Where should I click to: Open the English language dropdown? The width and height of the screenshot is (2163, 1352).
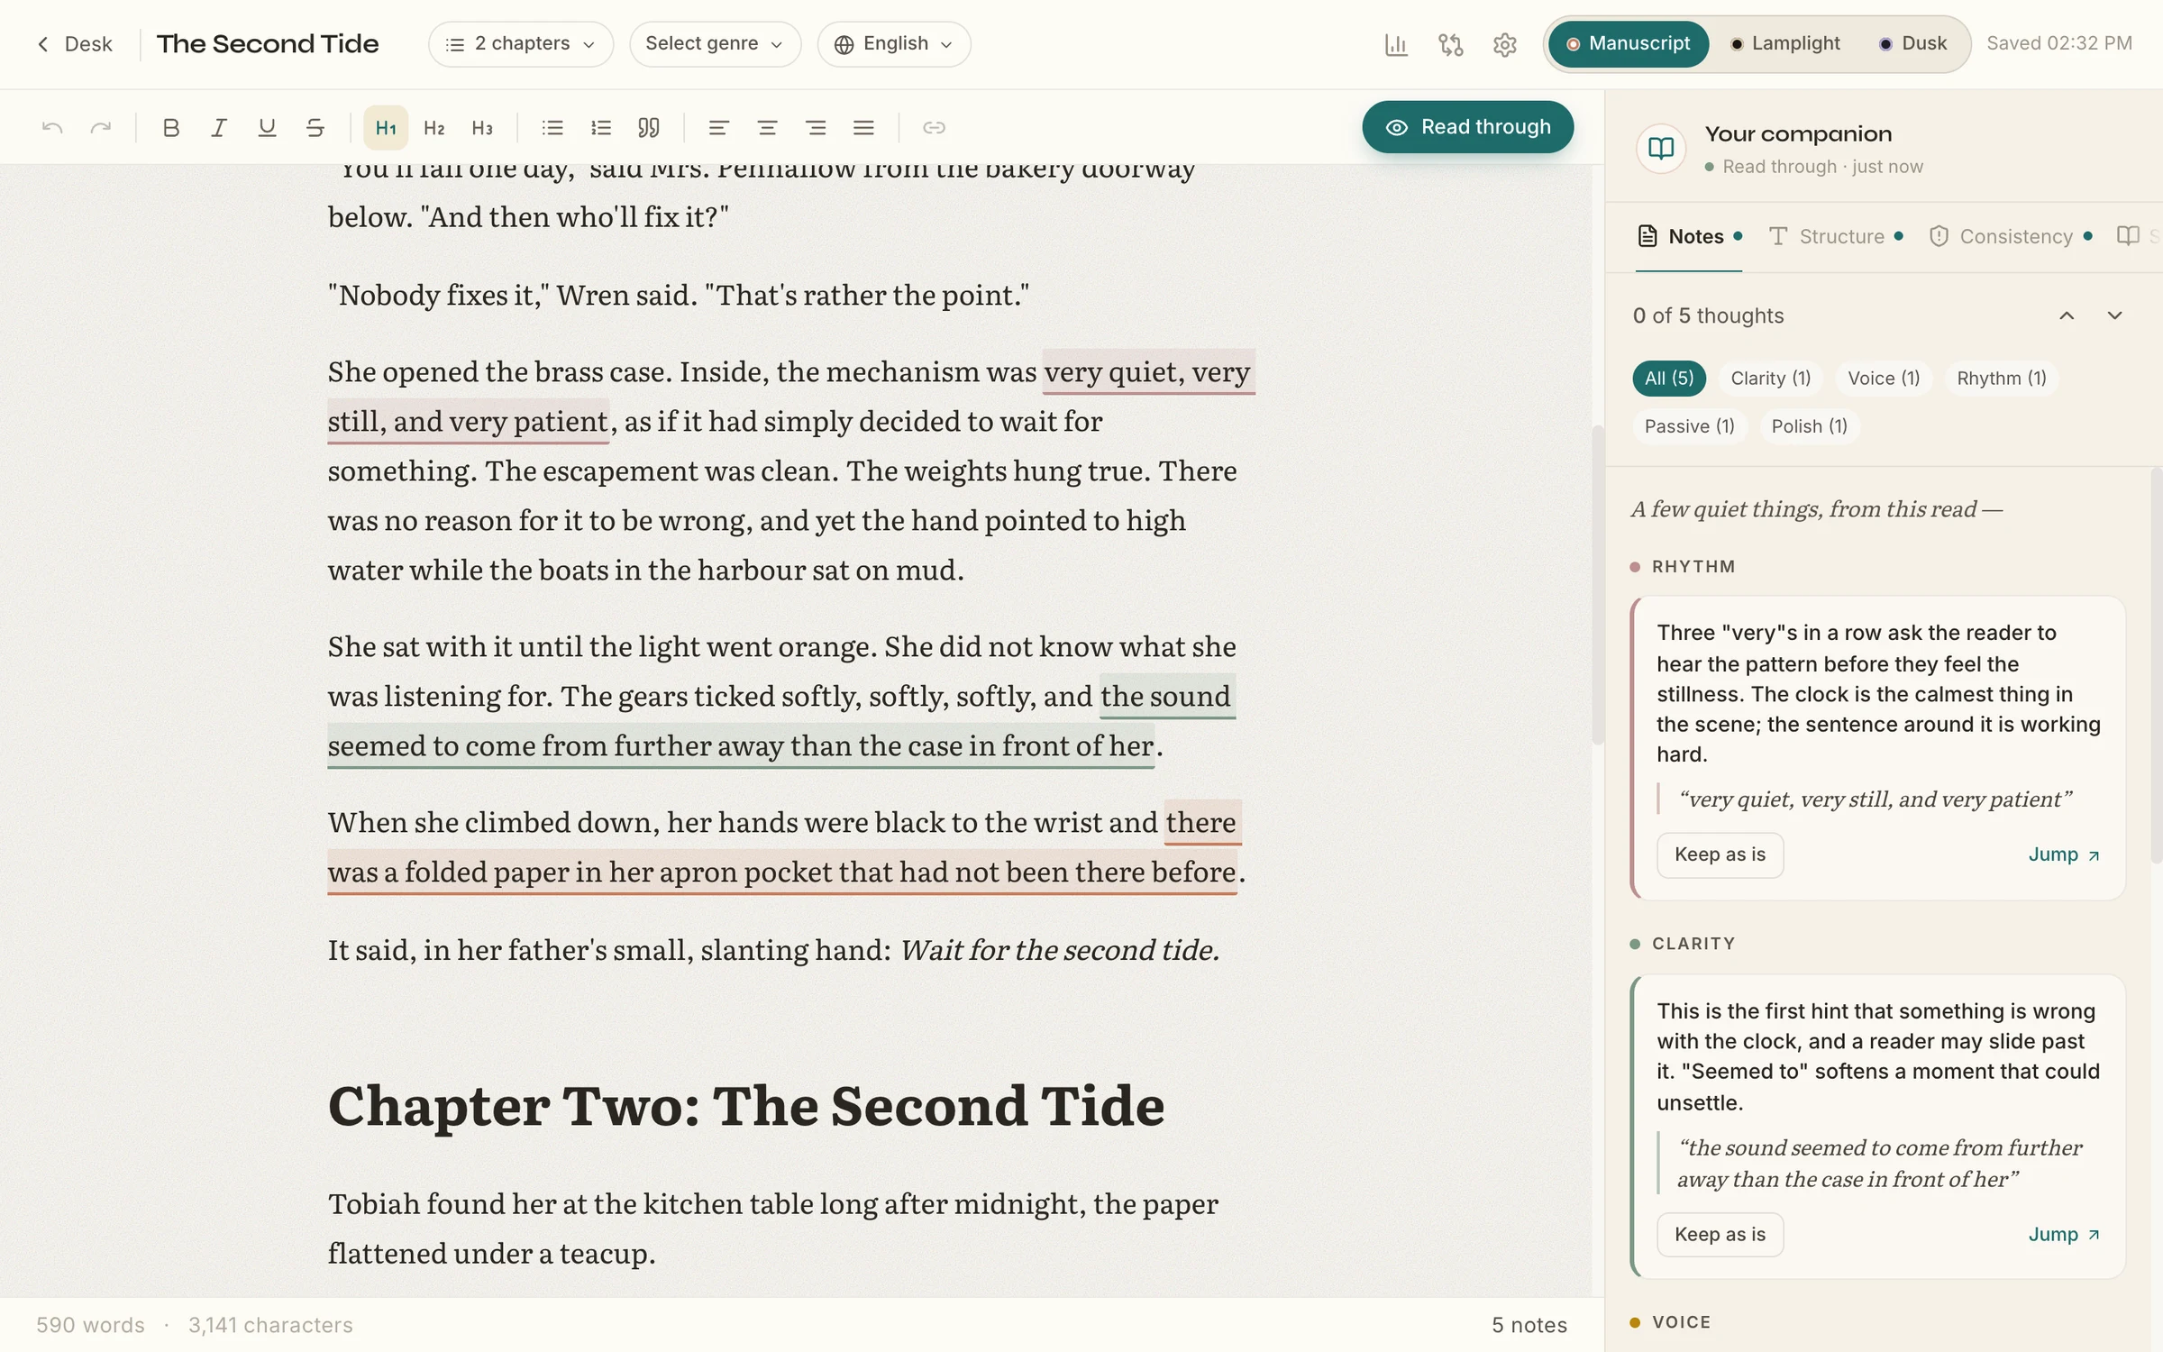[x=894, y=44]
